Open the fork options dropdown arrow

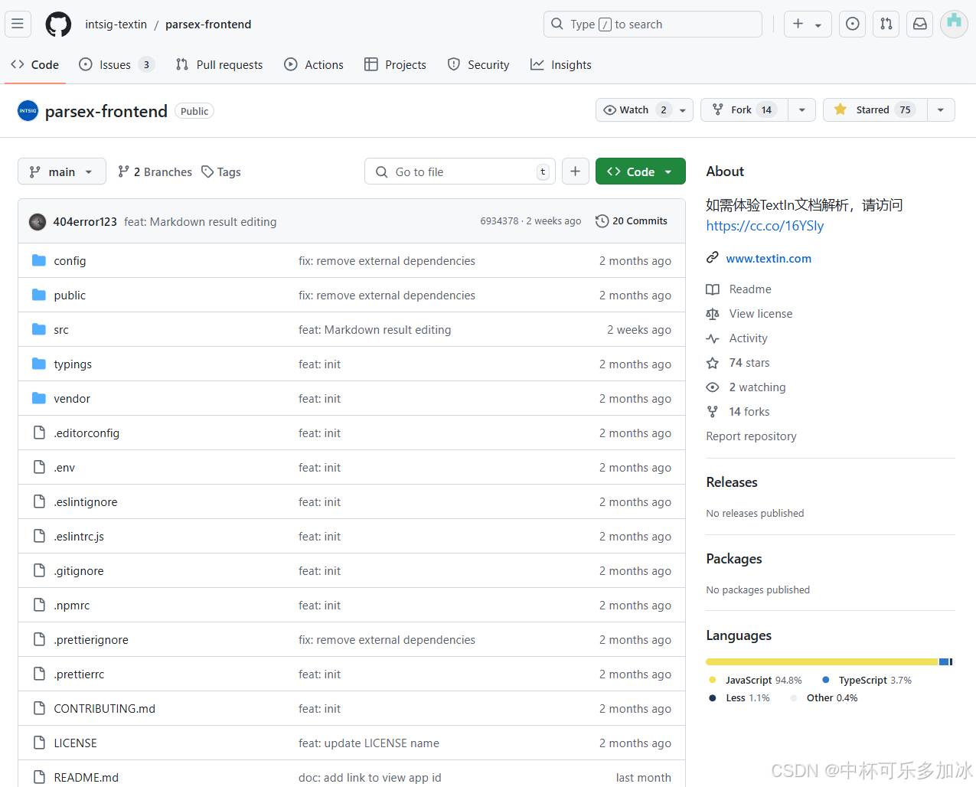coord(801,109)
